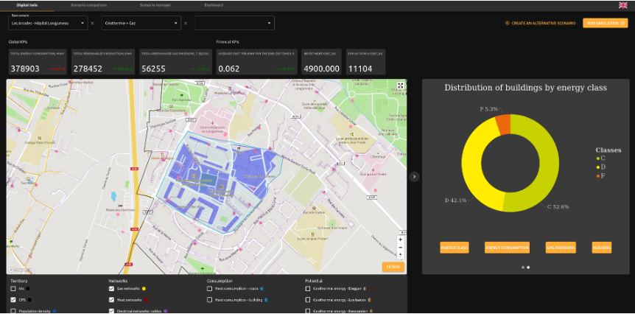The width and height of the screenshot is (635, 314).
Task: Uncheck the Gas networks layer
Action: coord(112,289)
